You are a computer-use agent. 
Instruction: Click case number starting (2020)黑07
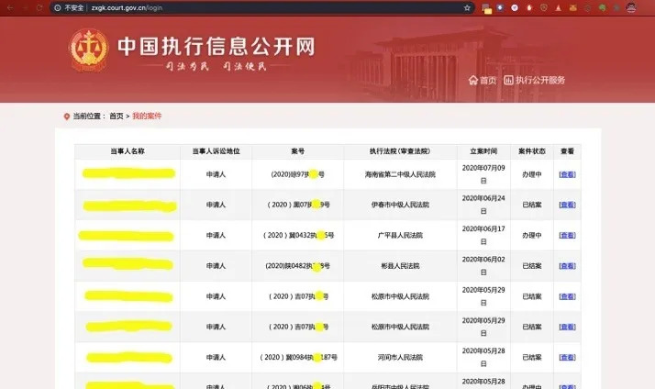tap(298, 205)
